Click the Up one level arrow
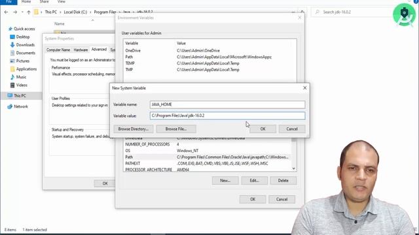Viewport: 419px width, 235px height. 29,12
